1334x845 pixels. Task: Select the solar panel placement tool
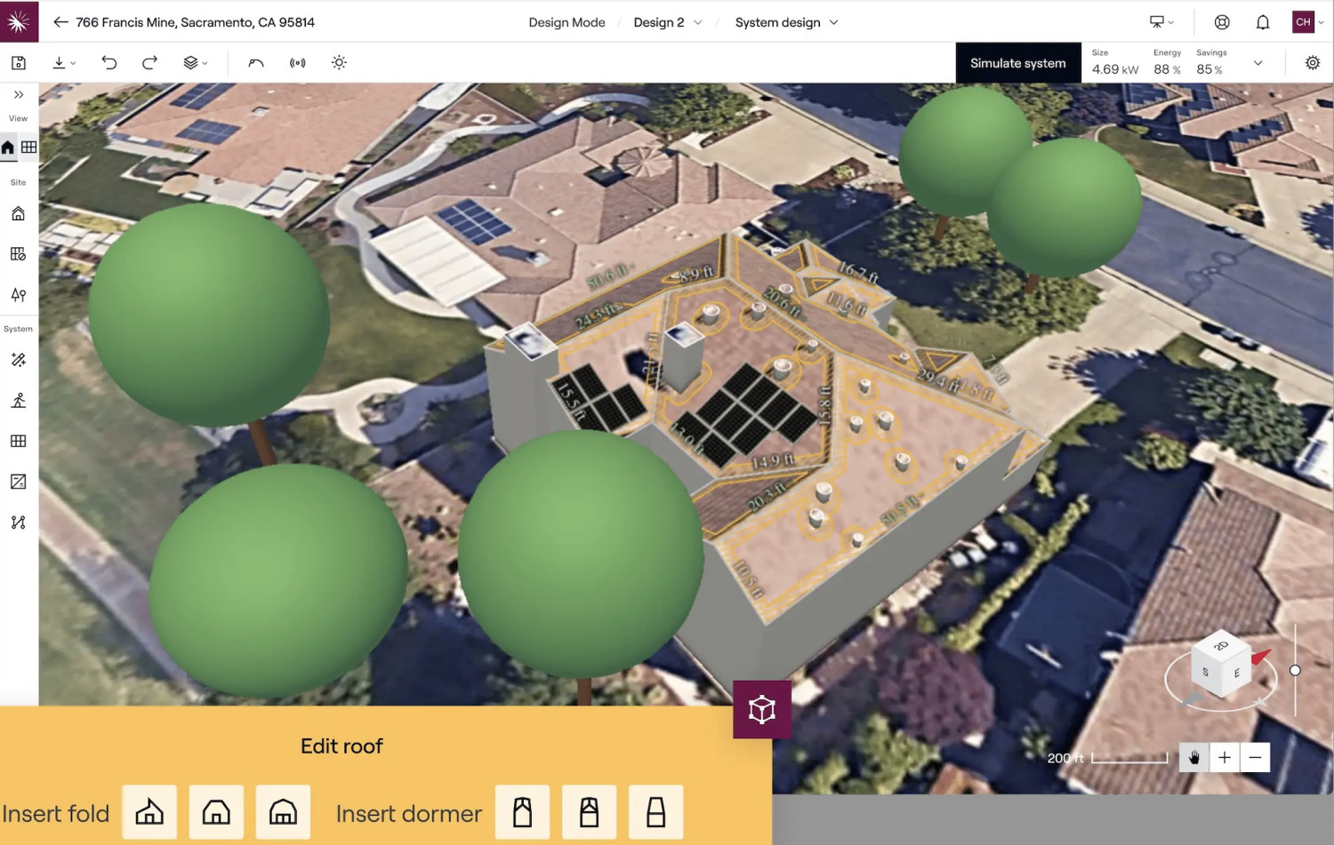point(18,442)
